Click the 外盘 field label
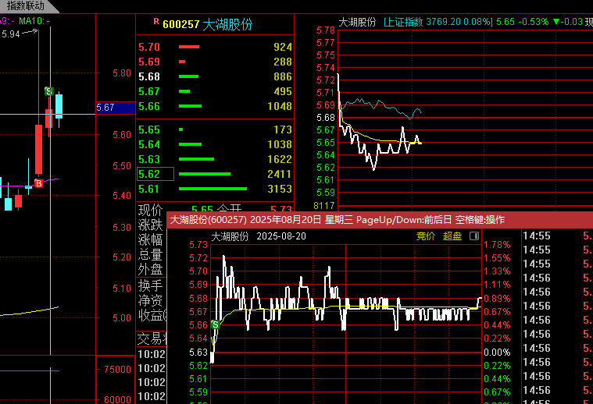Image resolution: width=593 pixels, height=404 pixels. 150,269
